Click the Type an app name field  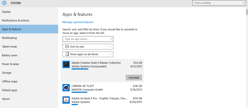pos(88,39)
